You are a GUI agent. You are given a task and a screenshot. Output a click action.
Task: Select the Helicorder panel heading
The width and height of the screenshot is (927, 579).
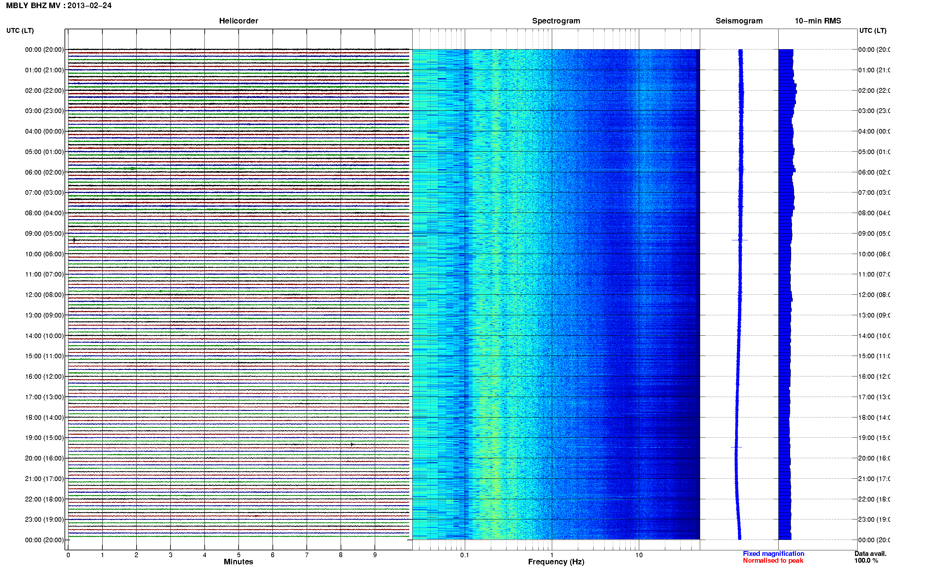[x=238, y=21]
